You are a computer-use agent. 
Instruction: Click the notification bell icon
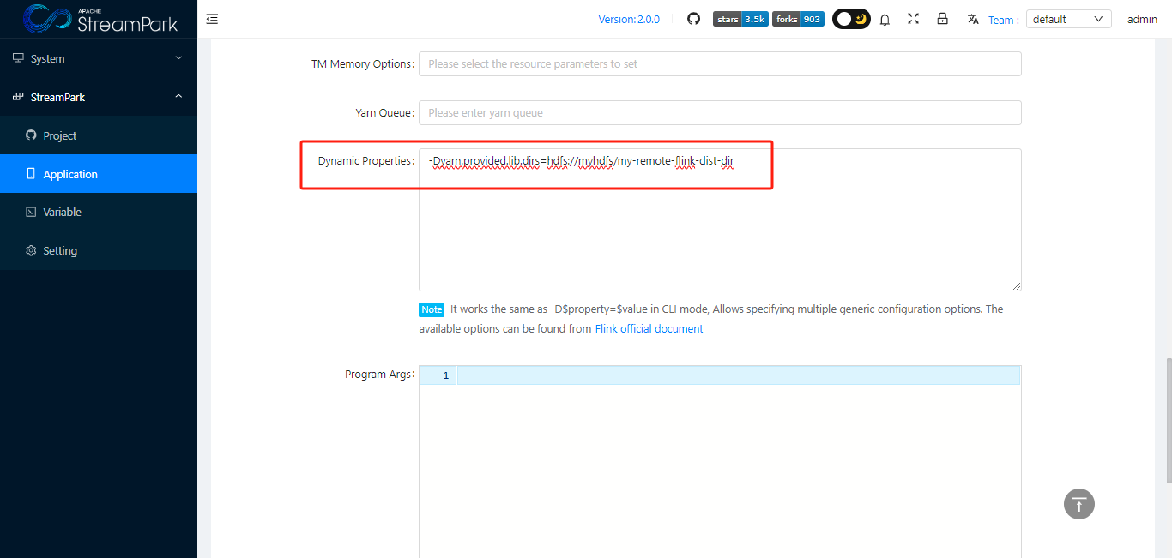885,19
